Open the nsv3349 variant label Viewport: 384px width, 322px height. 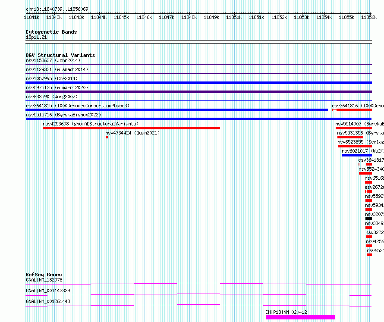[375, 223]
